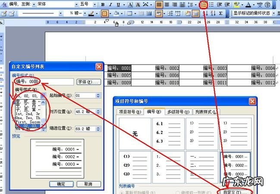Screen dimensions: 280x194
Task: Click the 编号格式 number format input field
Action: [43, 81]
